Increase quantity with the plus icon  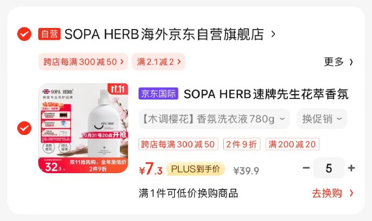click(352, 168)
